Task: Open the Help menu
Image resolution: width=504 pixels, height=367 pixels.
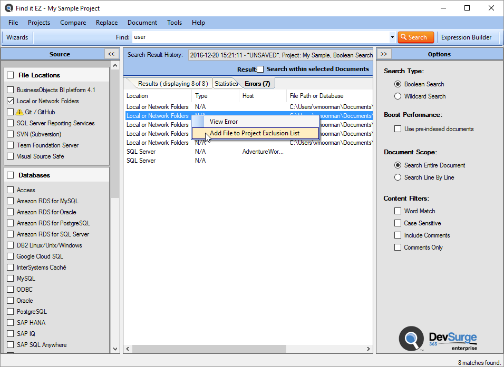Action: [x=198, y=23]
